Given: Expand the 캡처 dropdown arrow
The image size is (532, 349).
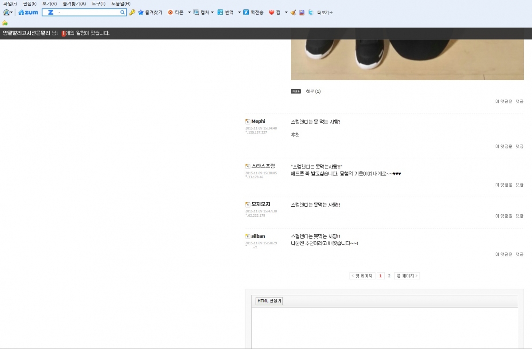Looking at the screenshot, I should coord(212,12).
